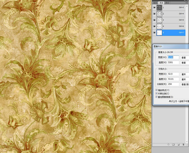
Task: Select channel 4 thumbnail
Action: point(159,26)
